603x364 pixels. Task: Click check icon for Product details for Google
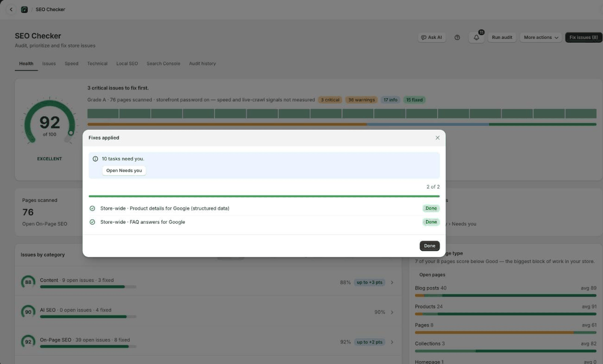[x=92, y=208]
